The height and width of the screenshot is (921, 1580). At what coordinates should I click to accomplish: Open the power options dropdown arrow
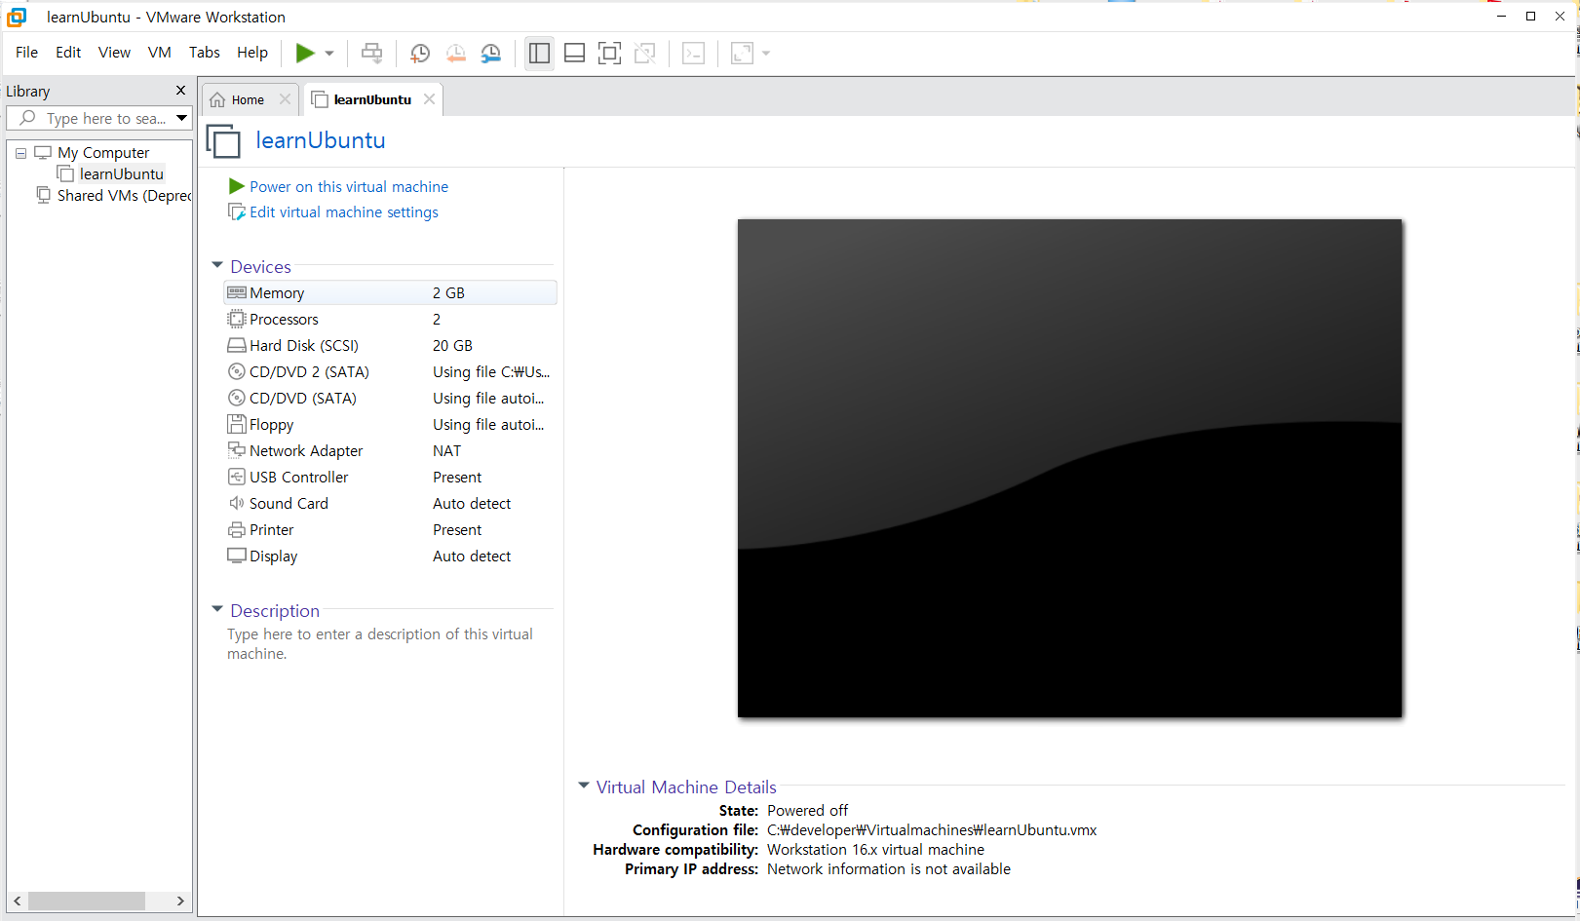pyautogui.click(x=329, y=54)
